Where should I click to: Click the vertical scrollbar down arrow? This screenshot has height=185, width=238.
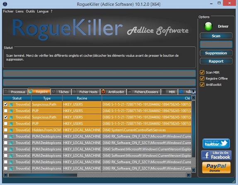pos(194,170)
